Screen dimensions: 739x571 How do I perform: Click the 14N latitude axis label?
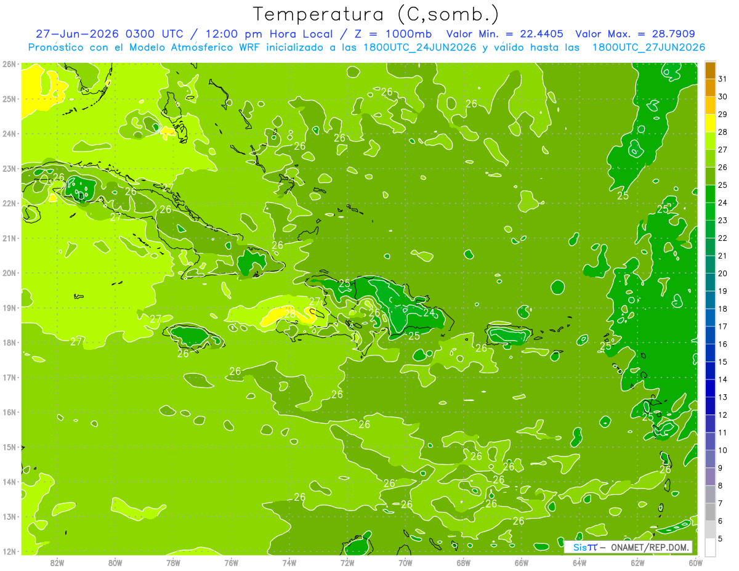(9, 482)
